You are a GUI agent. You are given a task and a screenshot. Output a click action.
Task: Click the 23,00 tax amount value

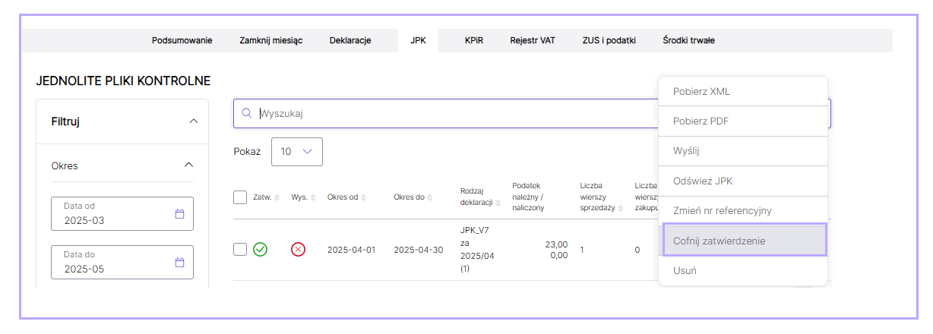(x=556, y=244)
